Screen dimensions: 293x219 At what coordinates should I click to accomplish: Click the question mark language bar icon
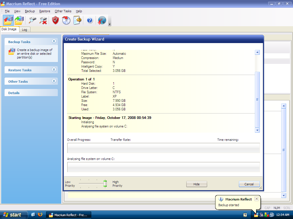pos(245,215)
